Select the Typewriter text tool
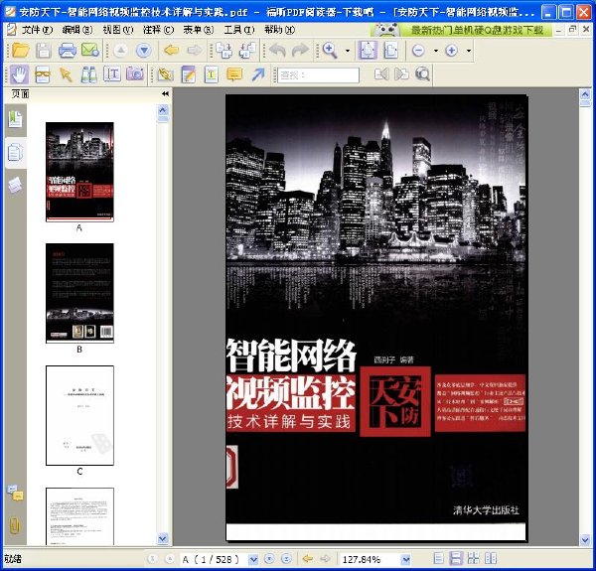The image size is (596, 571). click(x=212, y=74)
